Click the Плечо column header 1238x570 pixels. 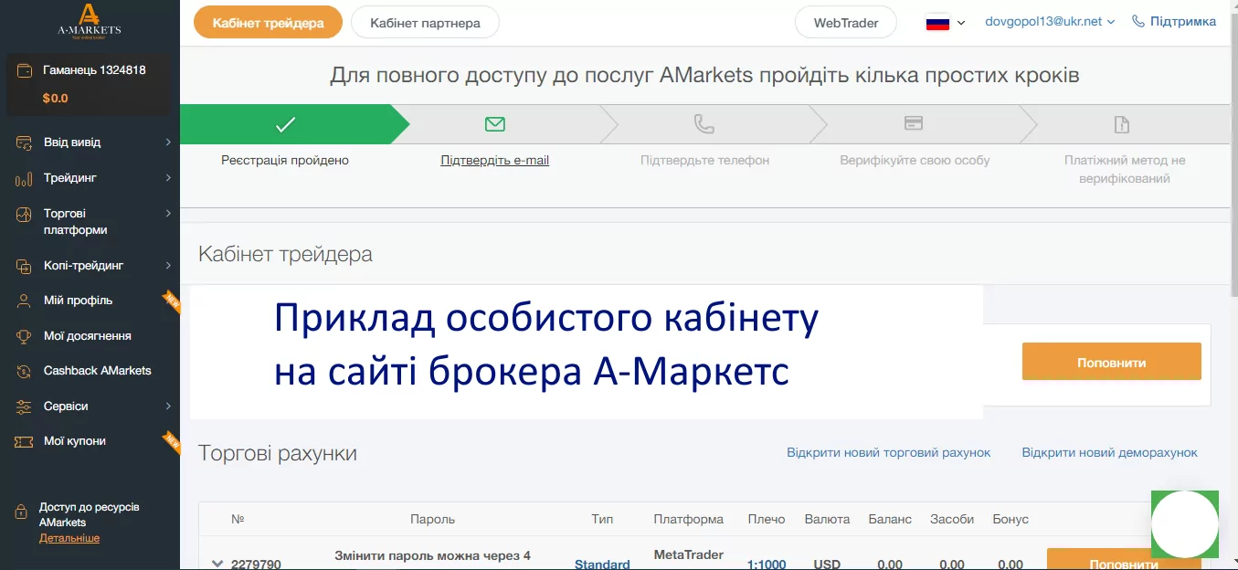coord(767,519)
